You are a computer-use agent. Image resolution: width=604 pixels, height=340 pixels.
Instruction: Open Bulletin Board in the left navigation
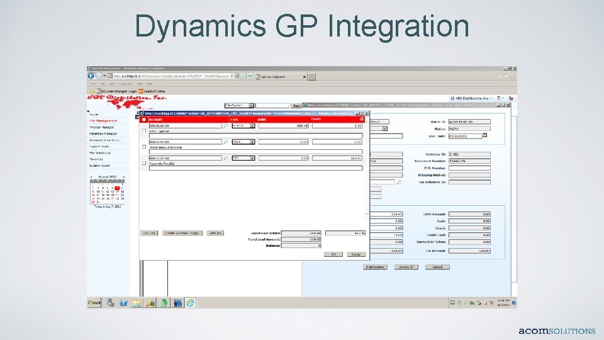coord(99,166)
